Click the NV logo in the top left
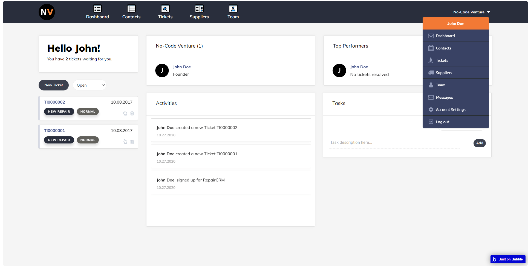This screenshot has width=531, height=267. (x=47, y=12)
